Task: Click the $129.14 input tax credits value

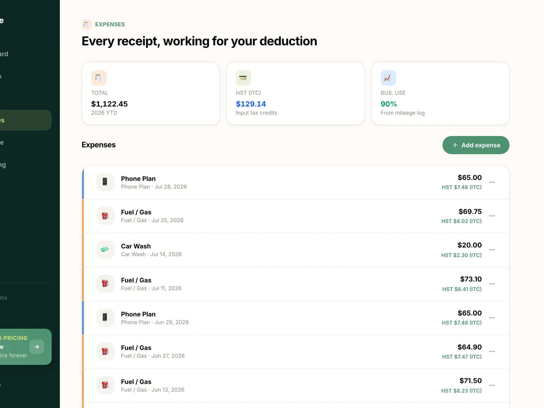Action: coord(251,104)
